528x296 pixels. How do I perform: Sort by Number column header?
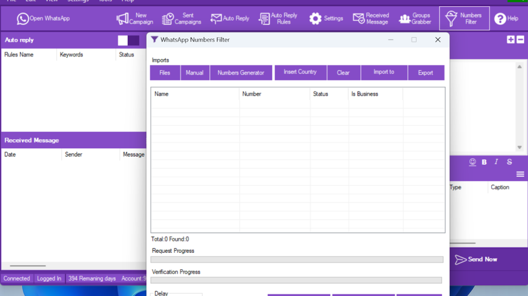coord(274,94)
